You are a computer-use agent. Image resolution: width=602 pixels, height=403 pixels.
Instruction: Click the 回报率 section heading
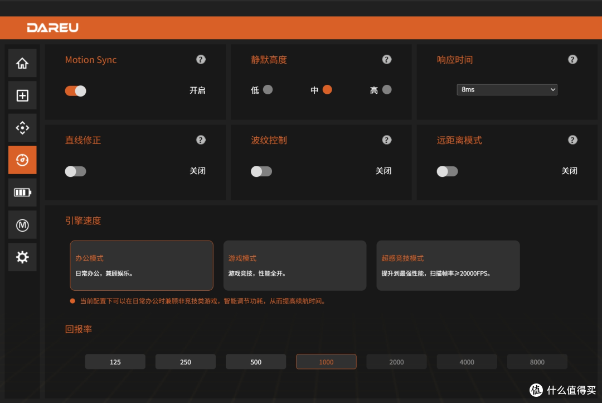79,329
